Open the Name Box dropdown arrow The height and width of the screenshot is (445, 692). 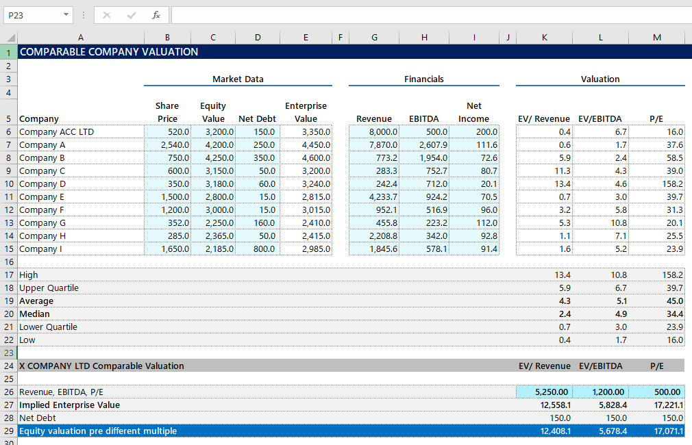pos(66,15)
